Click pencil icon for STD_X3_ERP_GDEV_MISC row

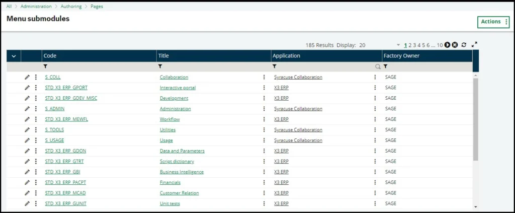pos(27,98)
